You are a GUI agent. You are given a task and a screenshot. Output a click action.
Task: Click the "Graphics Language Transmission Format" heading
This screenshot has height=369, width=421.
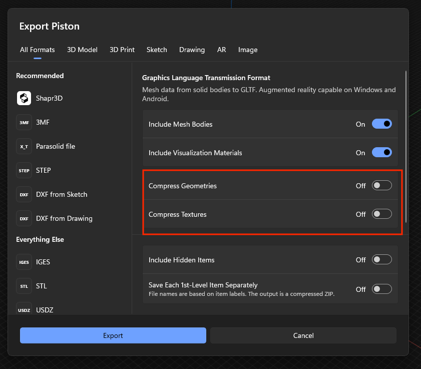point(206,78)
